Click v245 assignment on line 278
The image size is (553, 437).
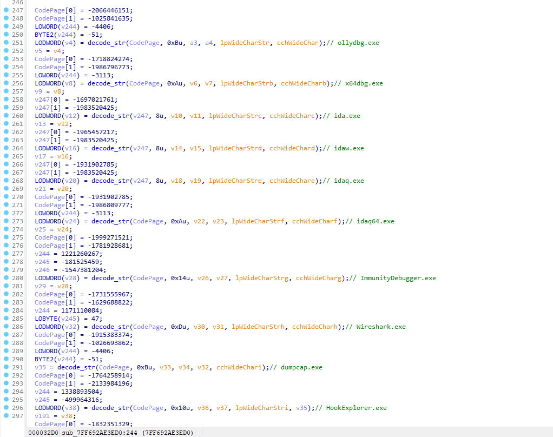click(x=42, y=261)
